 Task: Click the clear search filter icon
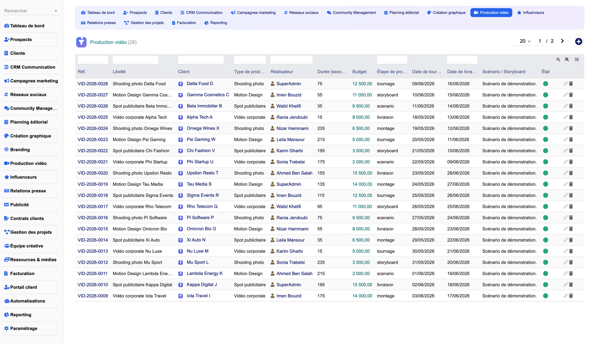567,59
